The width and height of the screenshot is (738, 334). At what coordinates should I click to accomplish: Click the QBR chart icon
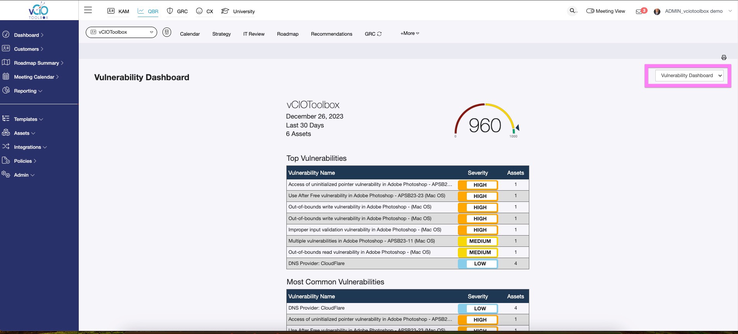coord(141,11)
